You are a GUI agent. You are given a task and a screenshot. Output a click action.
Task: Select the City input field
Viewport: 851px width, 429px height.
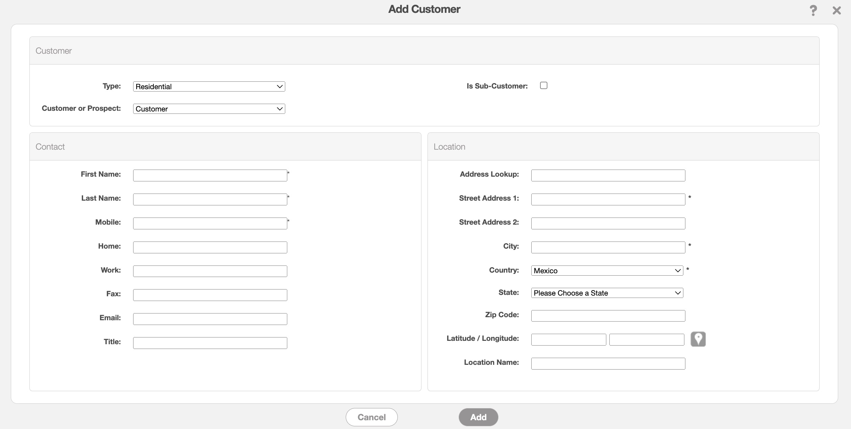tap(608, 247)
